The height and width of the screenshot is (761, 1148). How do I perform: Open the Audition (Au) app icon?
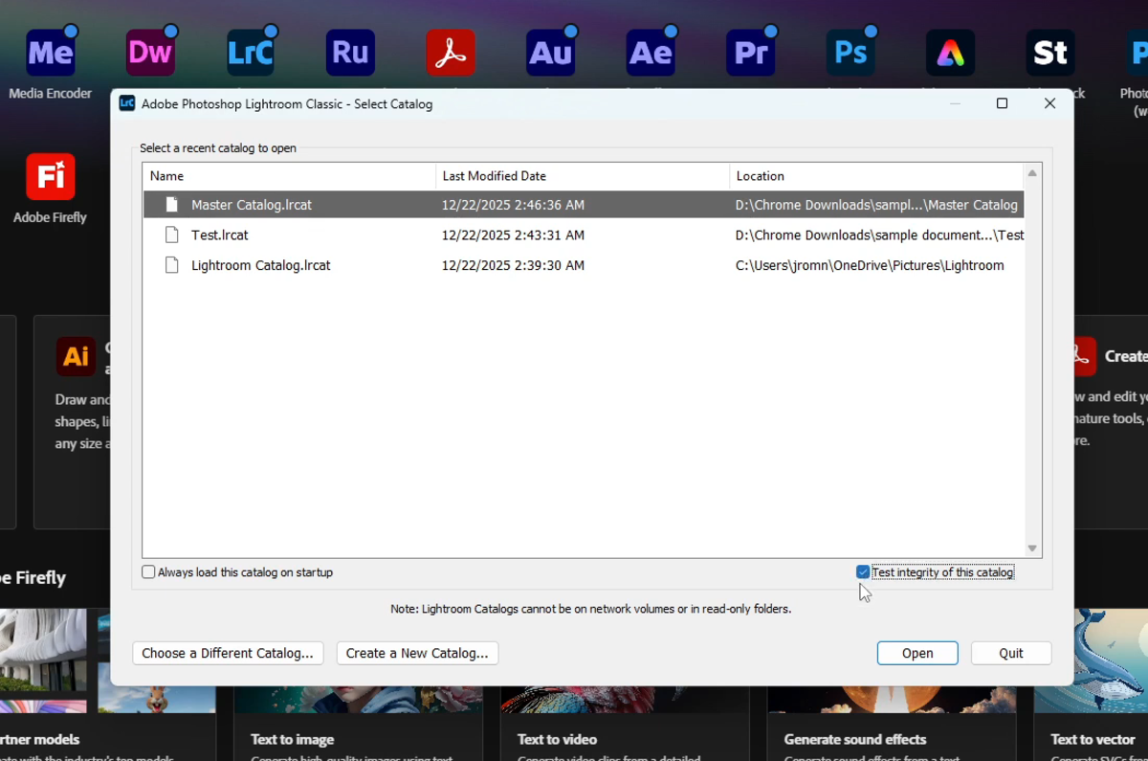click(550, 53)
